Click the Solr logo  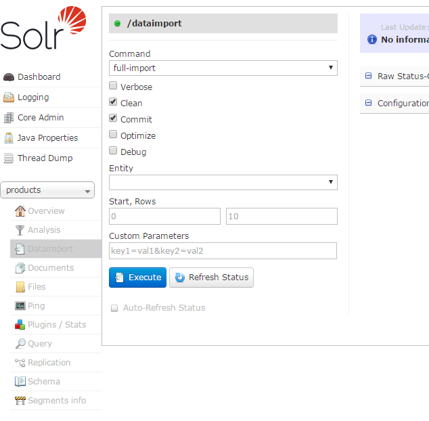click(x=43, y=28)
